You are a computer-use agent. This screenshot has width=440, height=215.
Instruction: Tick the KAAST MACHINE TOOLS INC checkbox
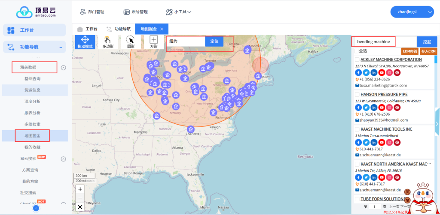coord(357,129)
